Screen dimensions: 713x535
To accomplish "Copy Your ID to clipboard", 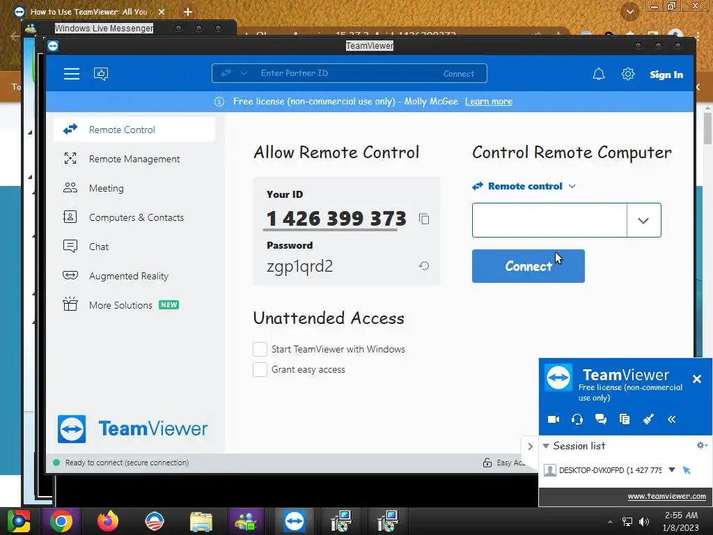I will click(x=424, y=219).
